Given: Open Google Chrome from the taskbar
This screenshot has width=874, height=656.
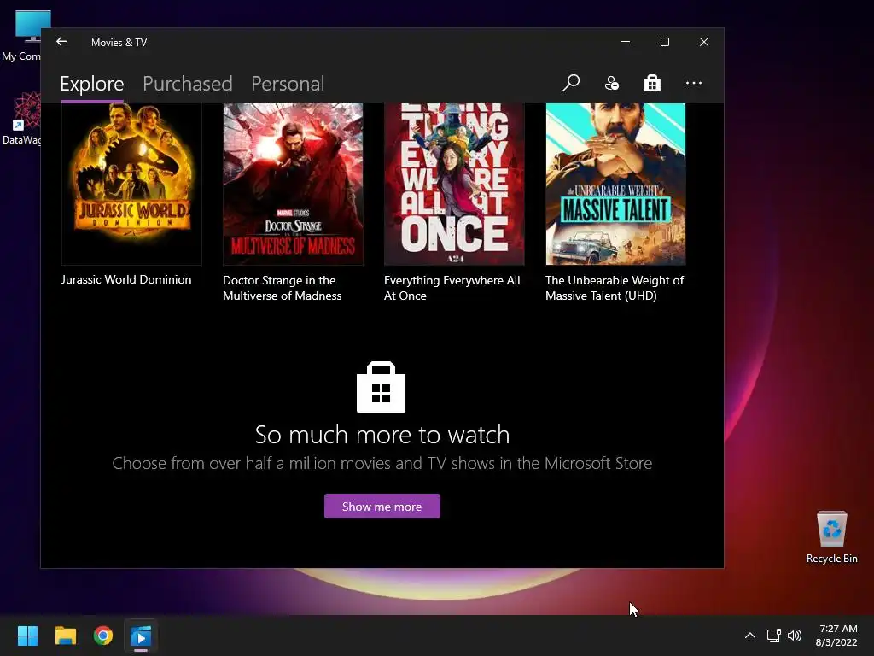Looking at the screenshot, I should coord(103,635).
